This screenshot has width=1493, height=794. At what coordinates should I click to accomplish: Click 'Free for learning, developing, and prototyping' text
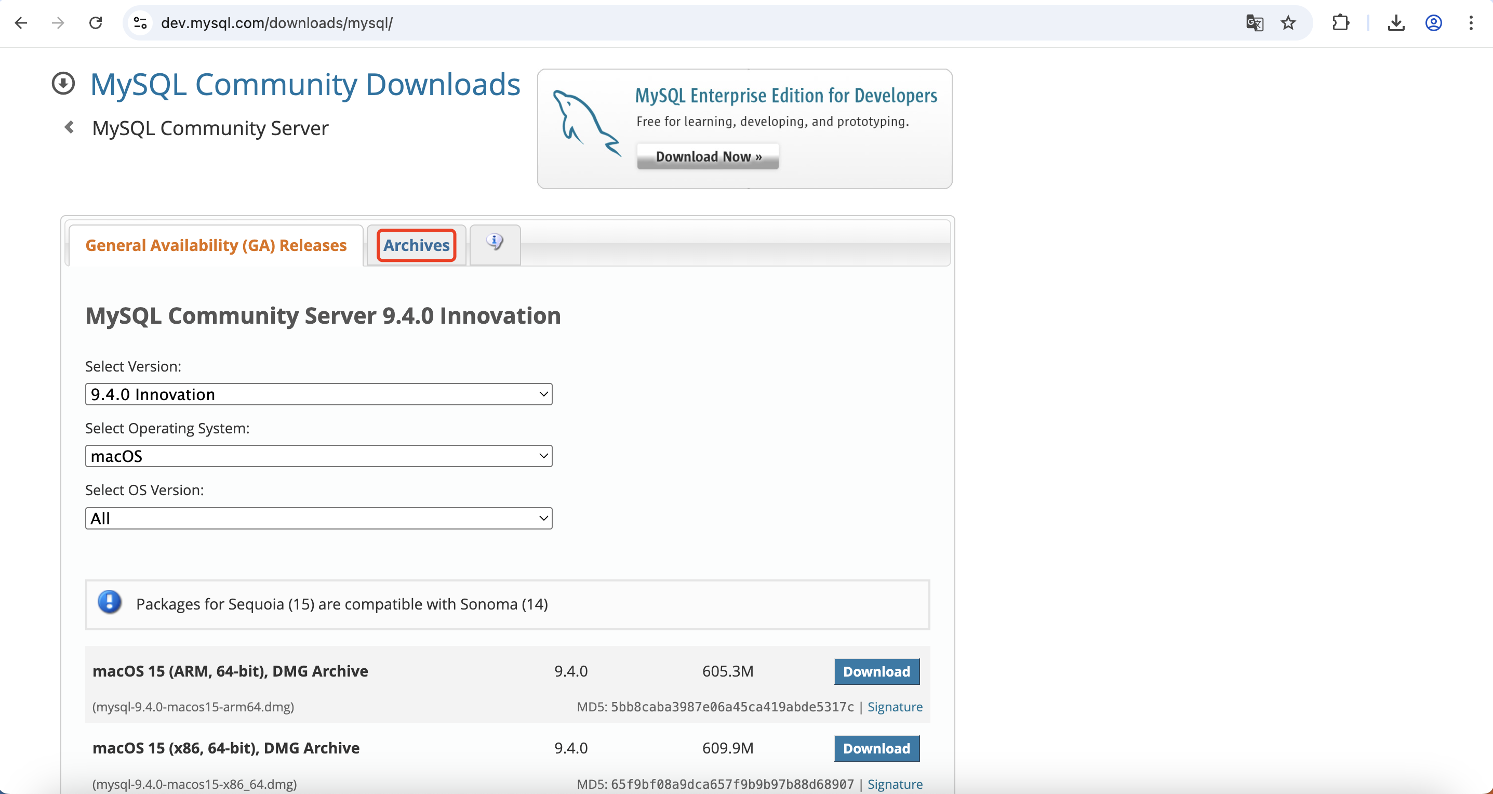772,121
